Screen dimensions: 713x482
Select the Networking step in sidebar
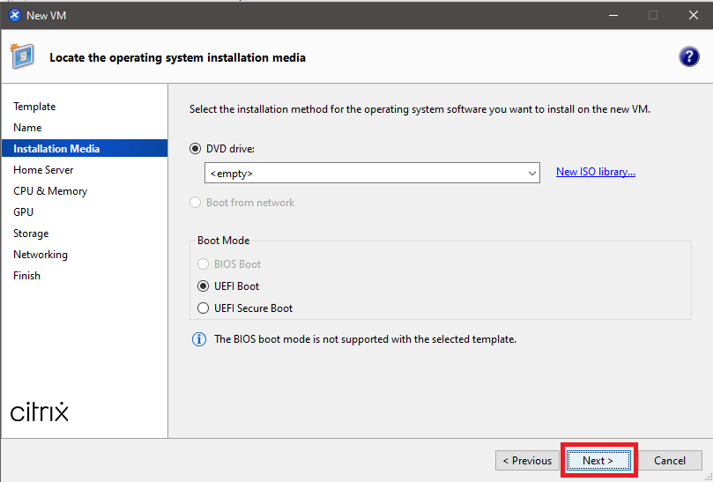41,255
